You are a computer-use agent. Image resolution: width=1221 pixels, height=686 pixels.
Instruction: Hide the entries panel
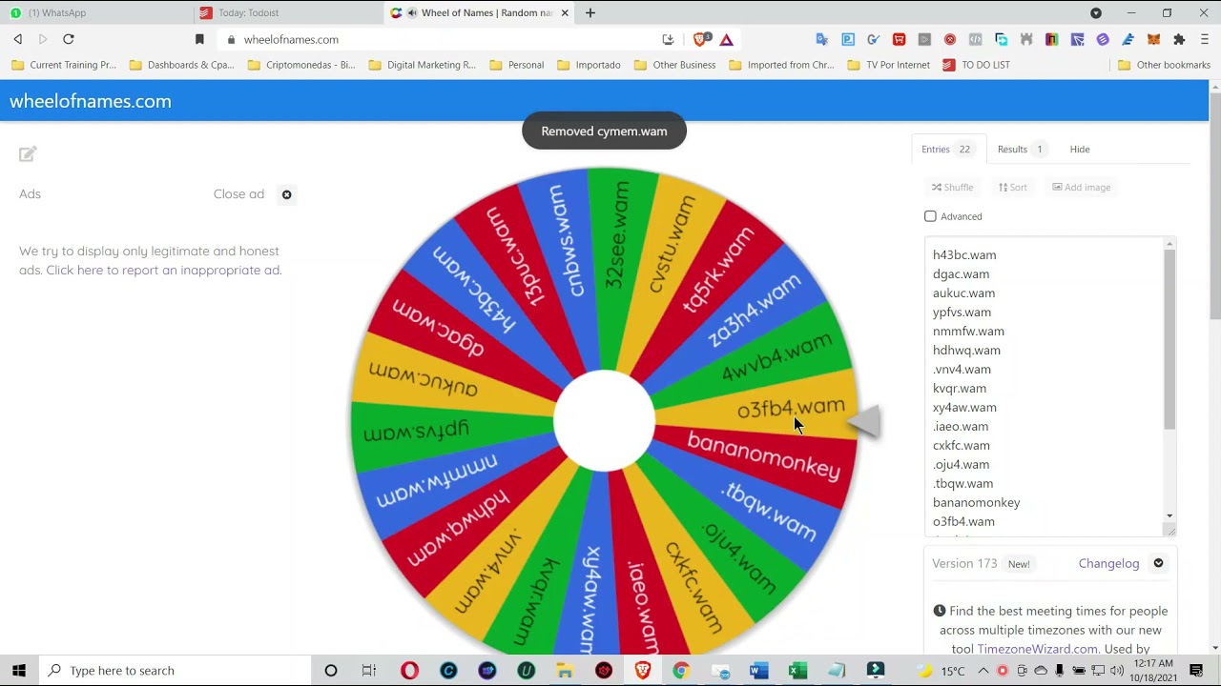[1080, 150]
